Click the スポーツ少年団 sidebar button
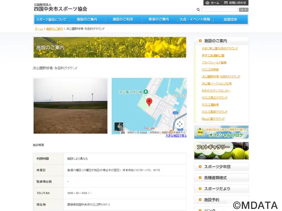Image resolution: width=282 pixels, height=211 pixels. [221, 167]
